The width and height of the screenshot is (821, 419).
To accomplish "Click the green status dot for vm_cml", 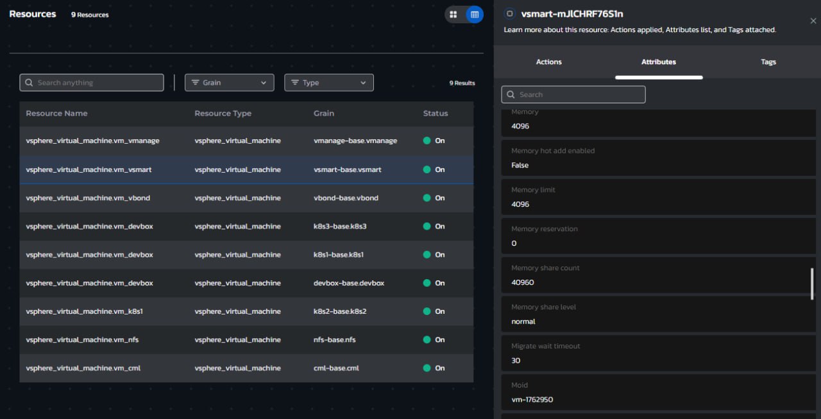I will tap(427, 368).
